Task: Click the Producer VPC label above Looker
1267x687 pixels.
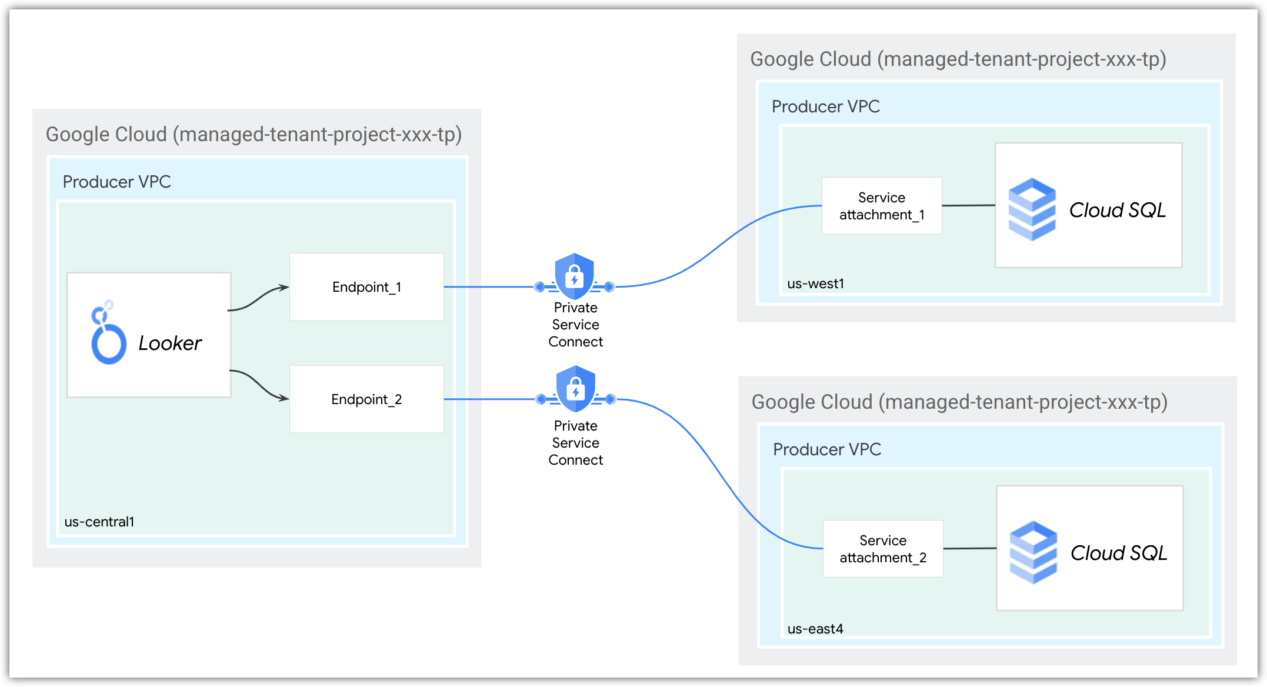Action: coord(116,182)
